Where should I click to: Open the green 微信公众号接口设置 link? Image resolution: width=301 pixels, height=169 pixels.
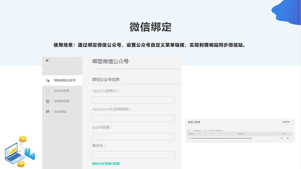pyautogui.click(x=106, y=164)
